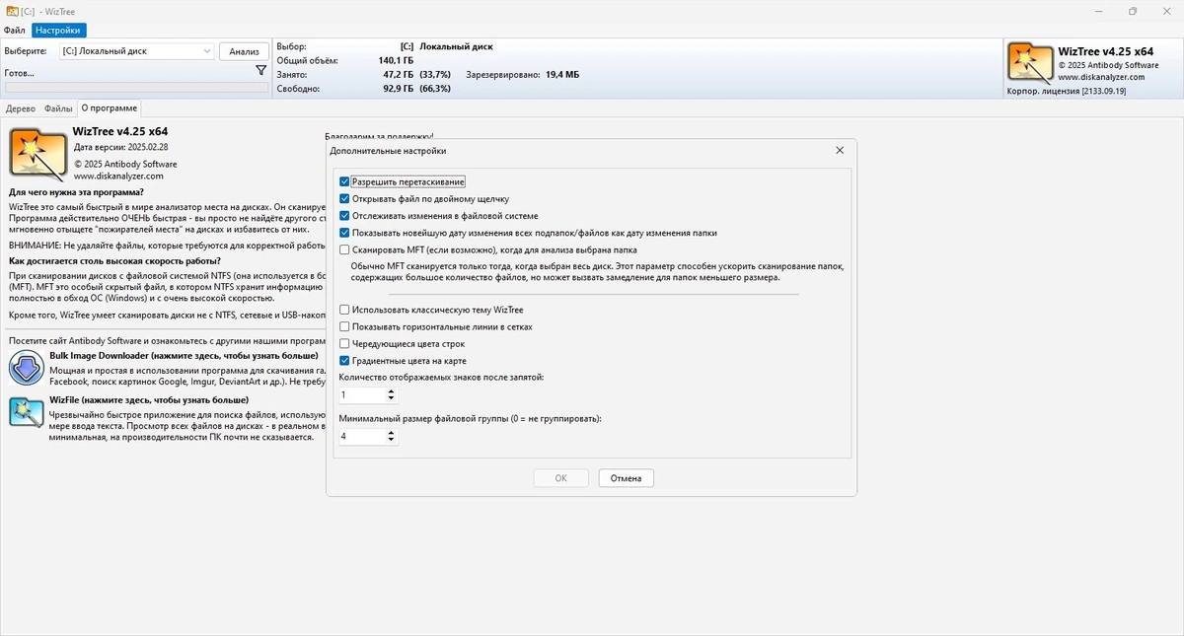This screenshot has height=636, width=1184.
Task: Click the WizTree logo in About tab
Action: pyautogui.click(x=38, y=153)
